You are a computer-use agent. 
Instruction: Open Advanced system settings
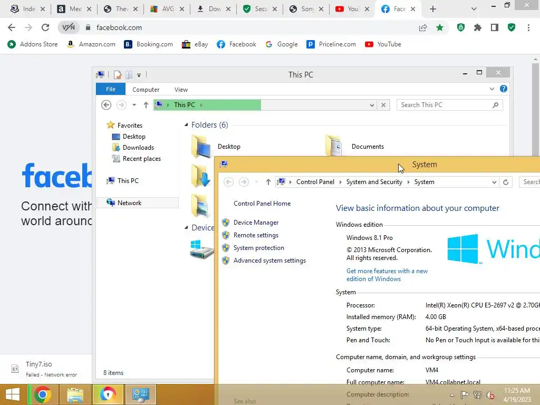269,261
